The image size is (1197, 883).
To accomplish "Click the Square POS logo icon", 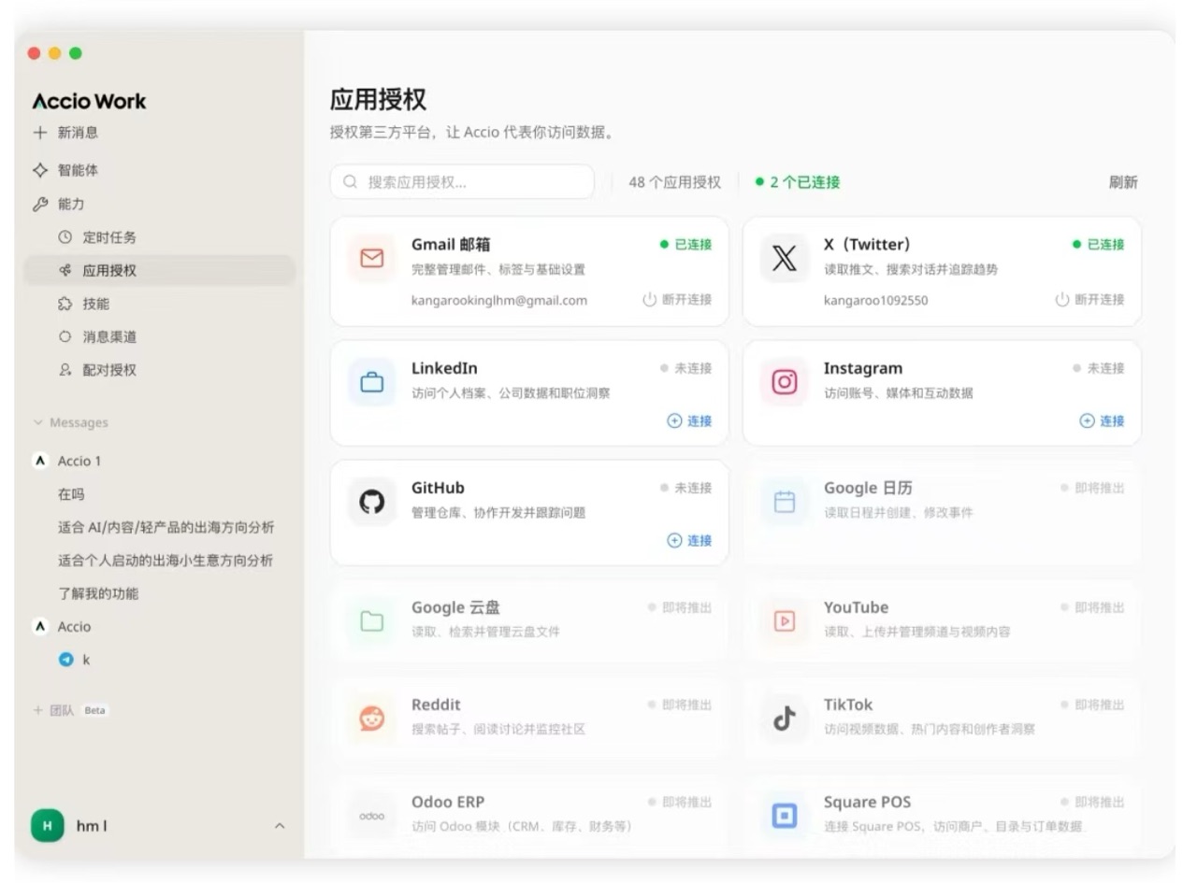I will (784, 816).
